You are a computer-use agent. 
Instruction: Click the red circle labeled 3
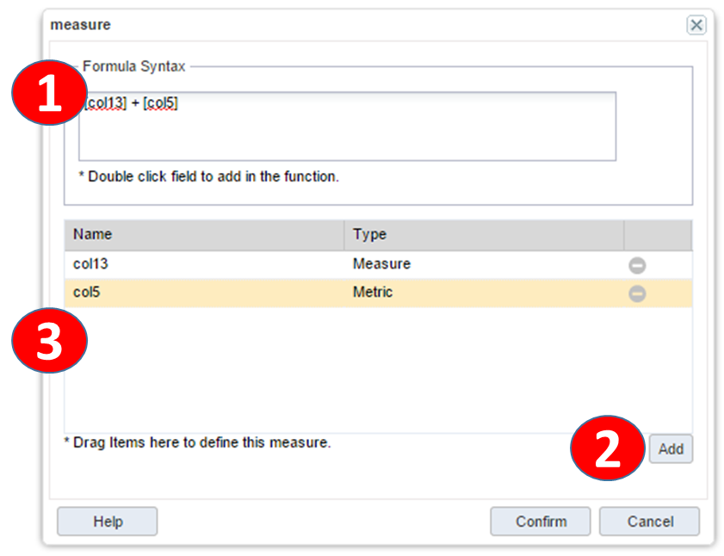(x=49, y=340)
